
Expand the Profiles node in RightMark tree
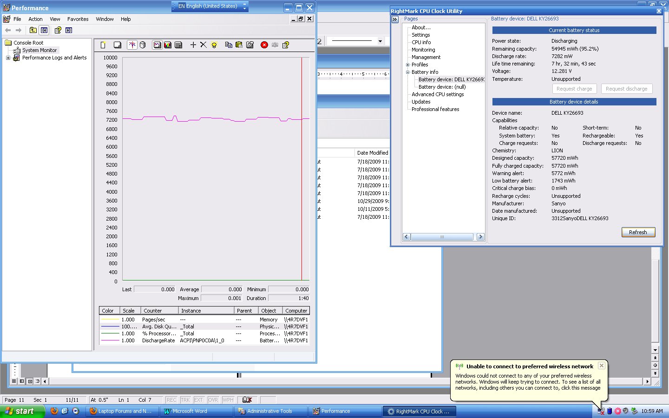pos(408,65)
